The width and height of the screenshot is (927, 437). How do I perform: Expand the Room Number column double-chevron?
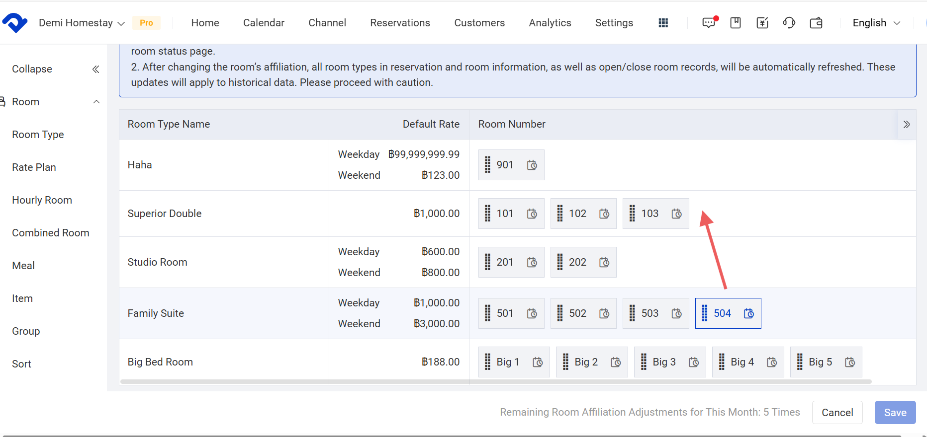coord(907,124)
